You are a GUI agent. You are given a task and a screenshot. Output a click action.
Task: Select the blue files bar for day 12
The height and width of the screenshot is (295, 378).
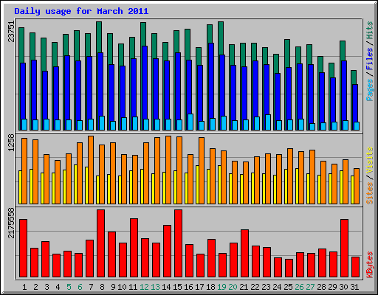[x=145, y=83]
